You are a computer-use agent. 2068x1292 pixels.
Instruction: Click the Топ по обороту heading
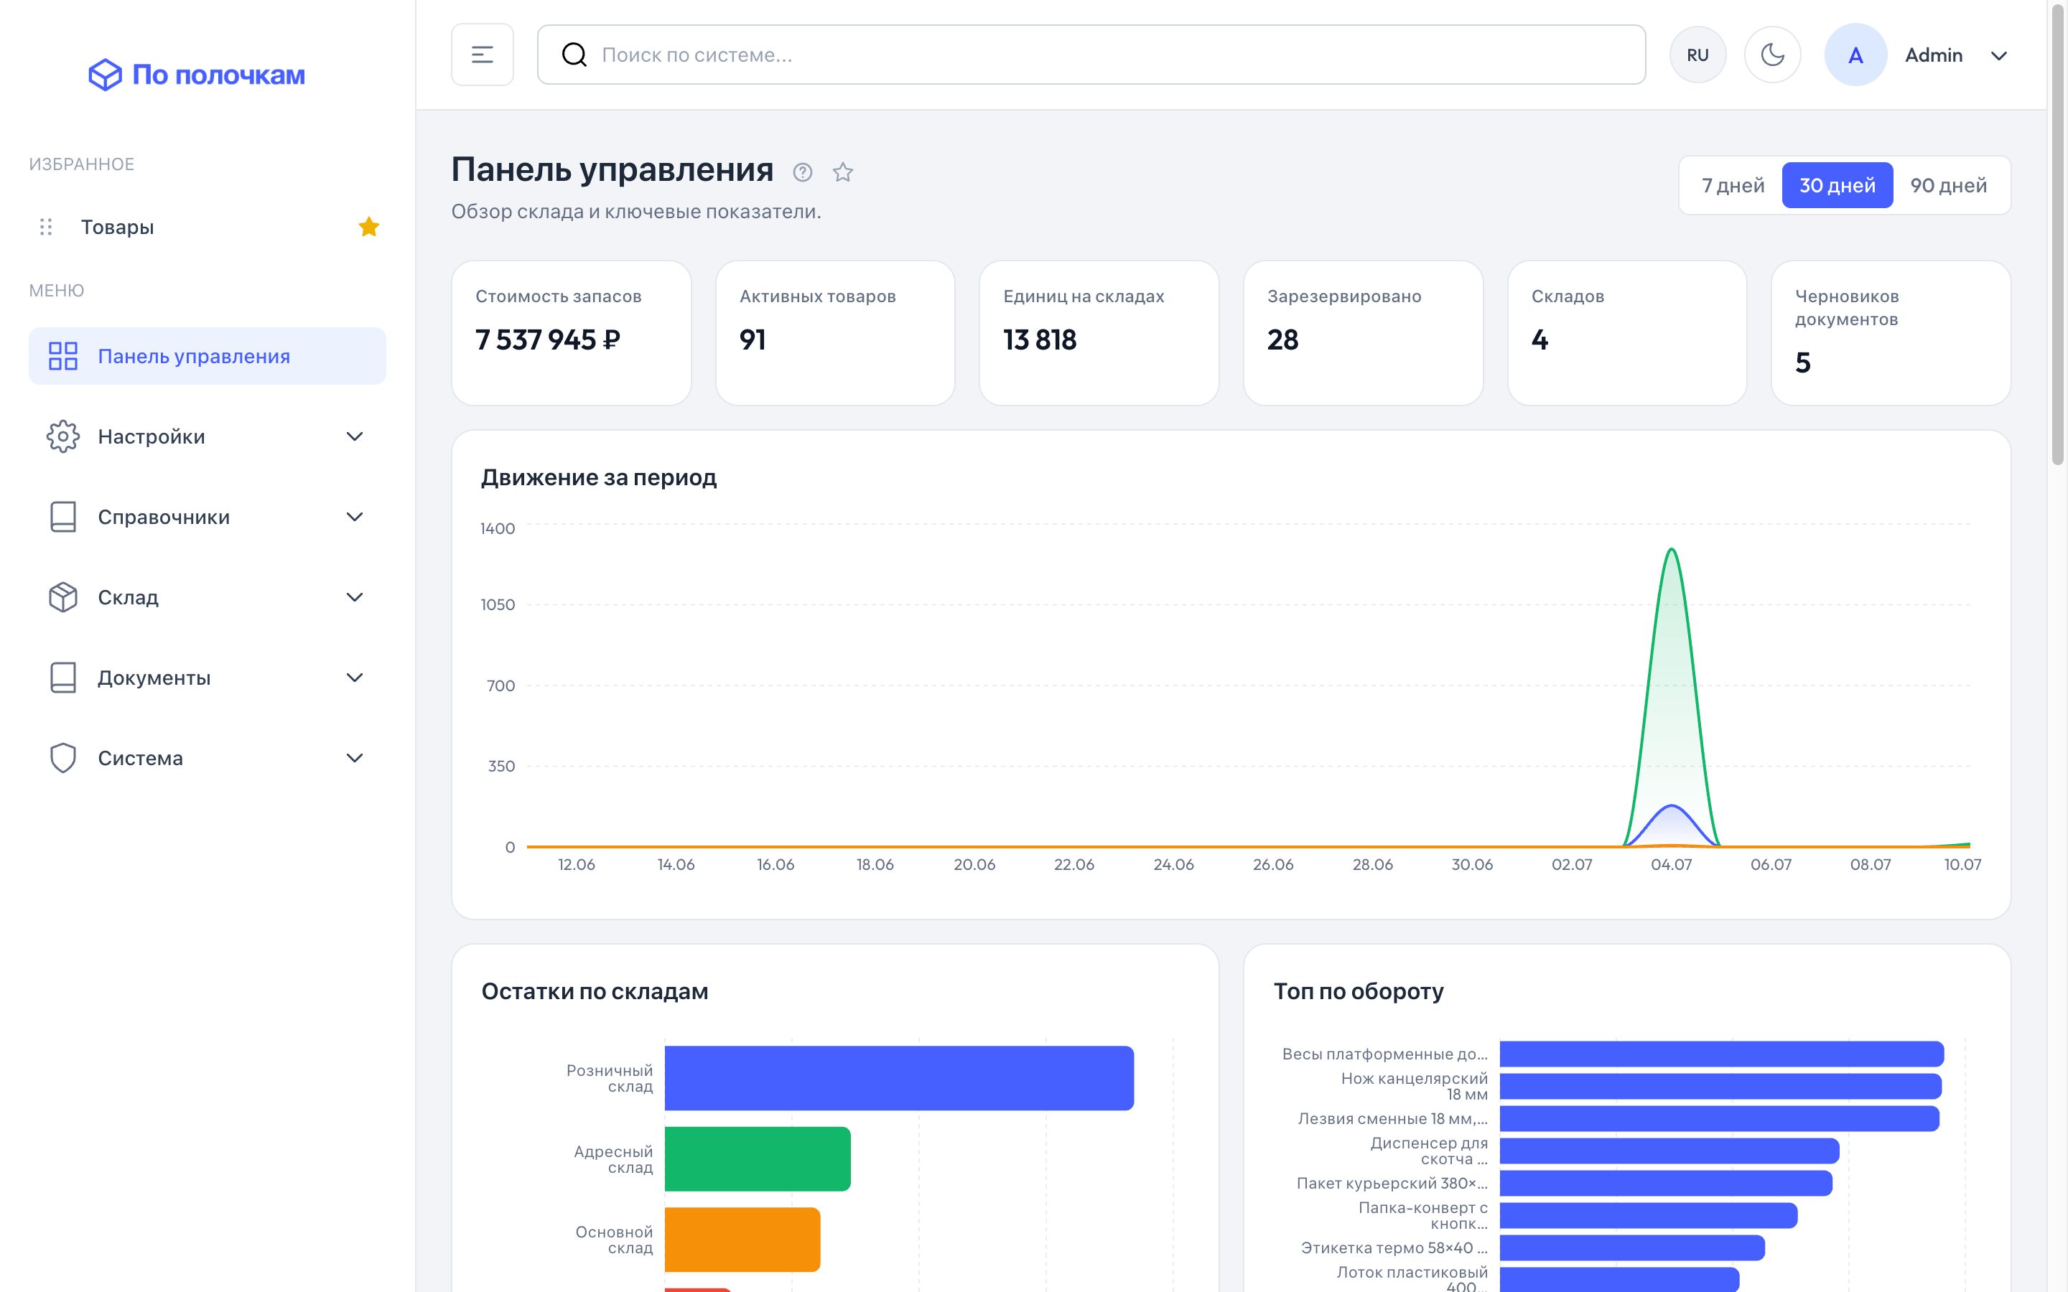[x=1358, y=991]
